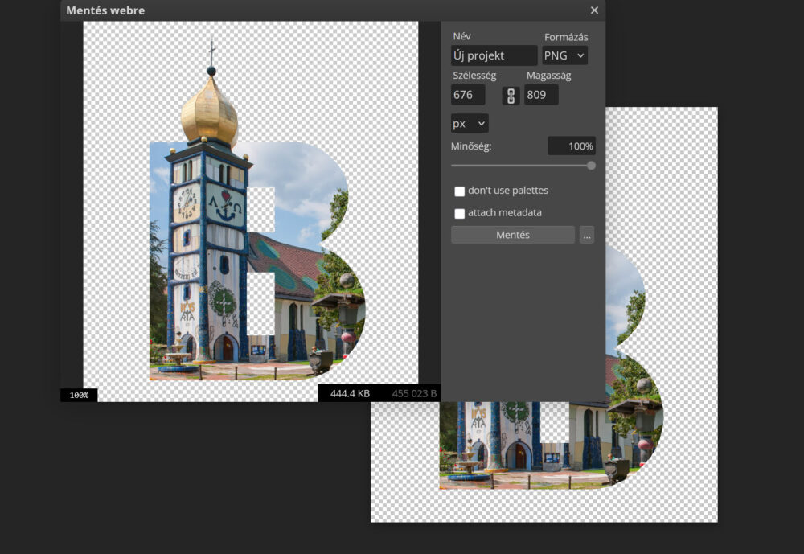Image resolution: width=804 pixels, height=554 pixels.
Task: Click the Formázás label
Action: pos(566,37)
